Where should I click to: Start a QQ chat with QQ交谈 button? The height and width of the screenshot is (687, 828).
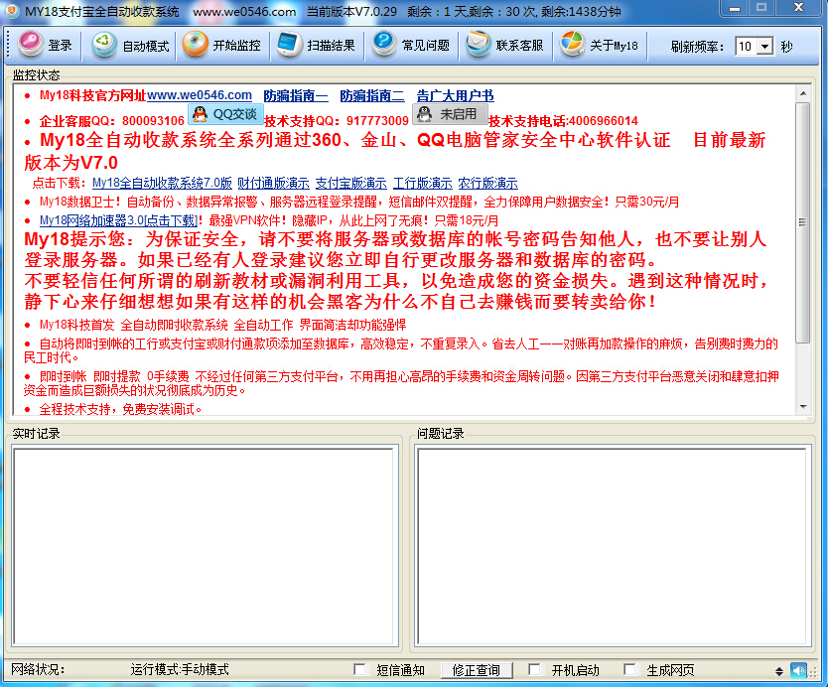click(225, 114)
